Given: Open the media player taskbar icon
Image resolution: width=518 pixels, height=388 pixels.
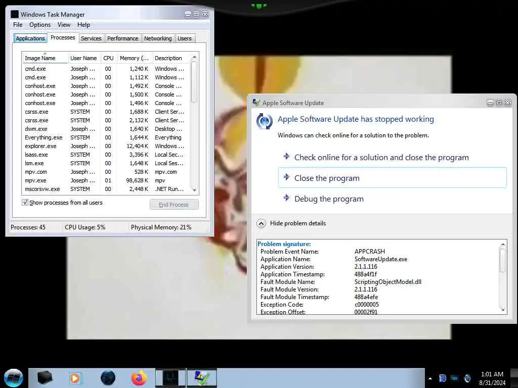Looking at the screenshot, I should (x=75, y=378).
